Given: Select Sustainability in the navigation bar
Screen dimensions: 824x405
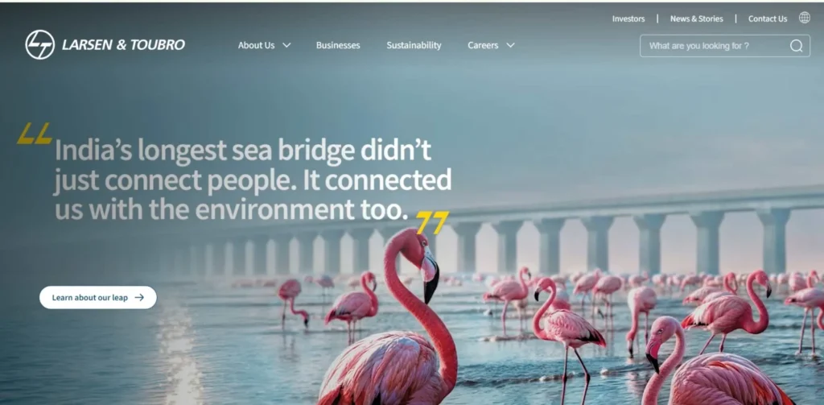Looking at the screenshot, I should click(x=414, y=45).
